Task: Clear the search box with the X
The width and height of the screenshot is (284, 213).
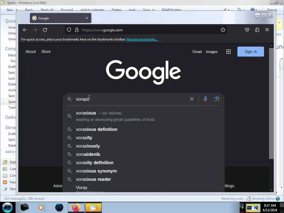Action: point(192,99)
